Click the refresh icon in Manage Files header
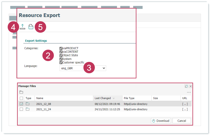This screenshot has height=136, width=211. [x=186, y=86]
